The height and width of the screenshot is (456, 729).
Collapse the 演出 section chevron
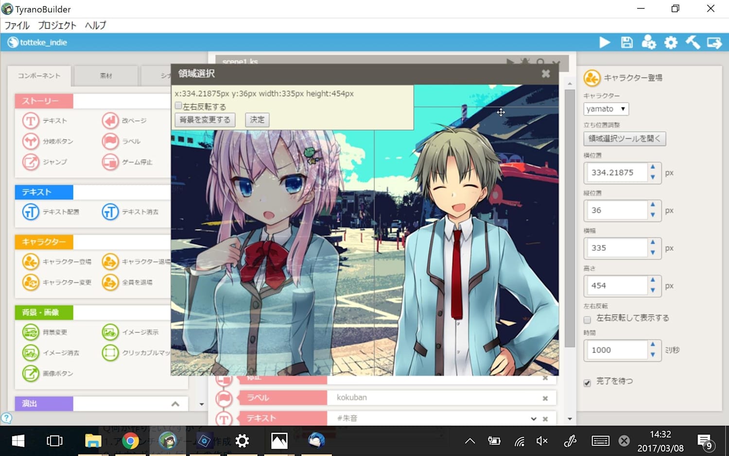click(x=175, y=404)
